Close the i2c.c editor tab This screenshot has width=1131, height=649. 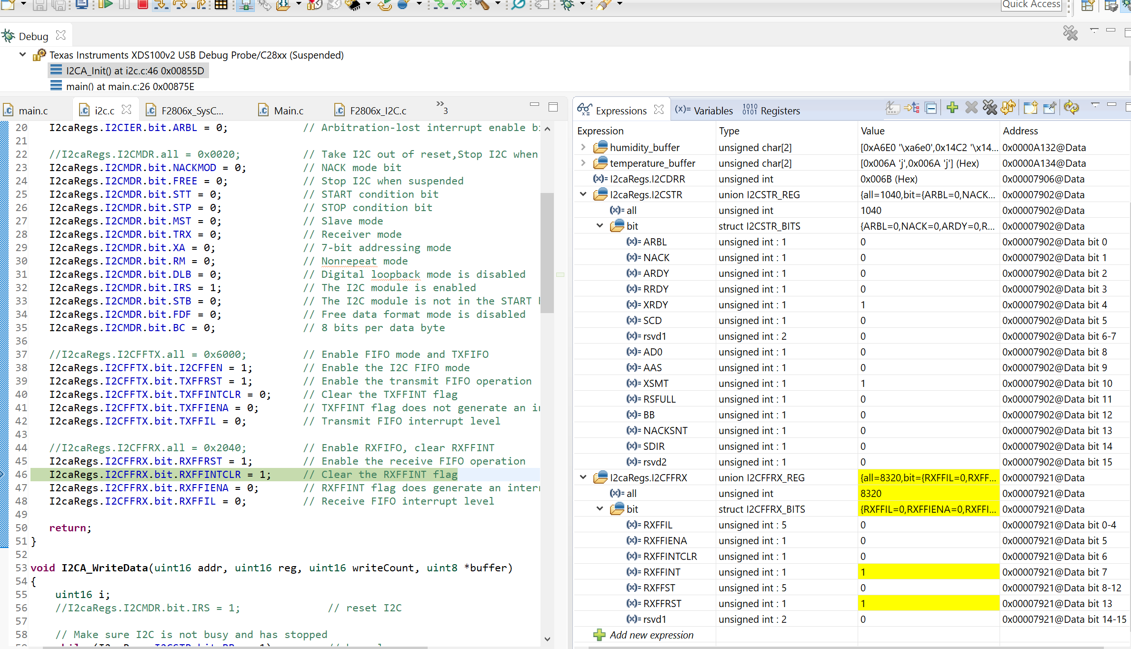click(126, 110)
